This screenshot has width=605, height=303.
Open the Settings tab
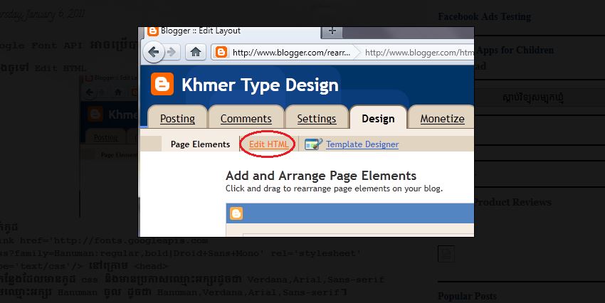pos(317,119)
